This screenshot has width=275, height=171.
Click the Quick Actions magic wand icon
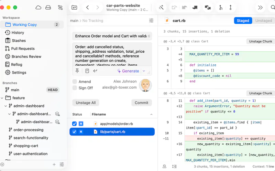(x=161, y=8)
